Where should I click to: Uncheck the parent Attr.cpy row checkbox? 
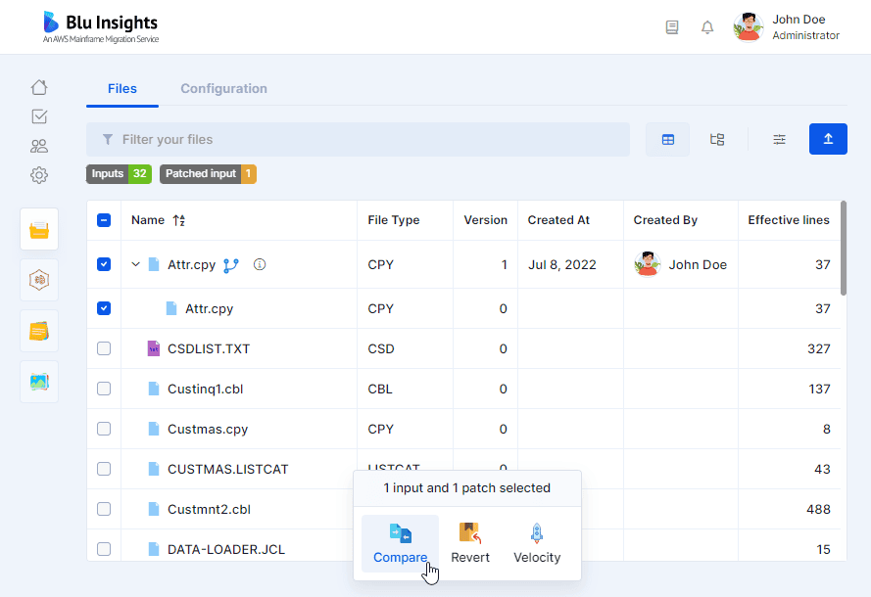(104, 264)
